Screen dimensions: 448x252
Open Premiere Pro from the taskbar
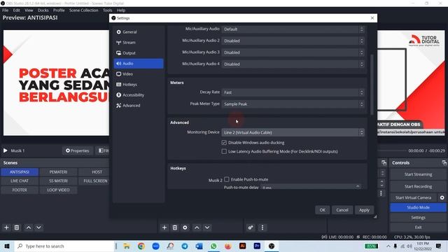tap(257, 246)
